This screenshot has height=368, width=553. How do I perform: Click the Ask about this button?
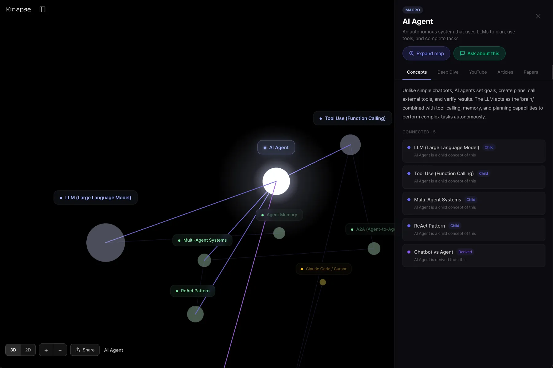pos(479,53)
